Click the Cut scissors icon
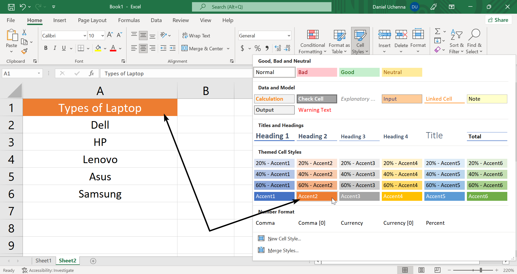517x274 pixels. 24,33
